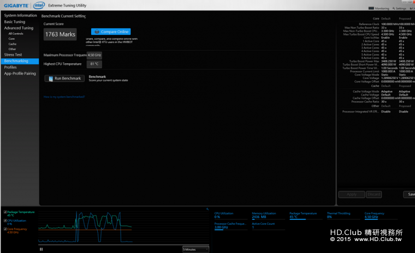
Task: Uncheck the Core Frequency graph checkbox
Action: [x=5, y=229]
